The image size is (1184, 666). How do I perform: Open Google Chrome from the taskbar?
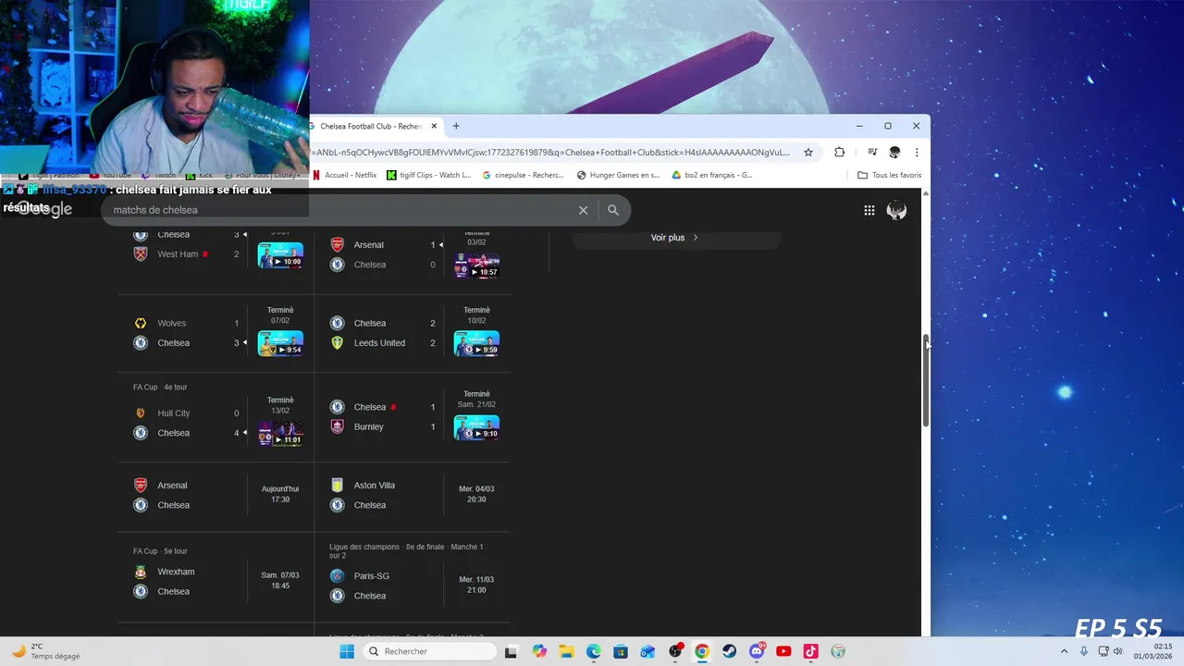[702, 651]
